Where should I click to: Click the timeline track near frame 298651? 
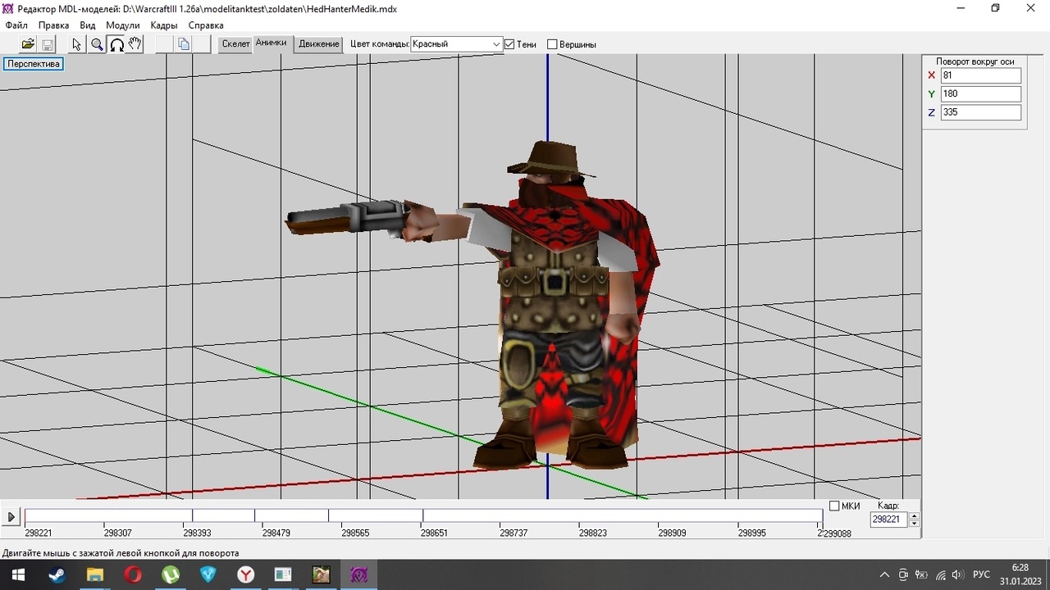(x=423, y=516)
